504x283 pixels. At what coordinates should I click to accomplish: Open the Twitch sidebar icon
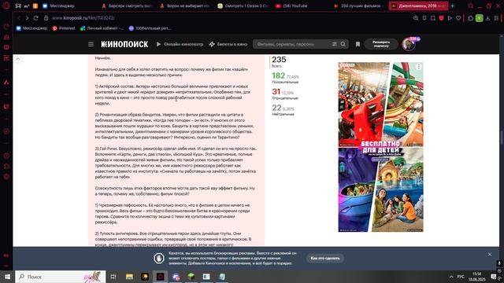[6, 107]
